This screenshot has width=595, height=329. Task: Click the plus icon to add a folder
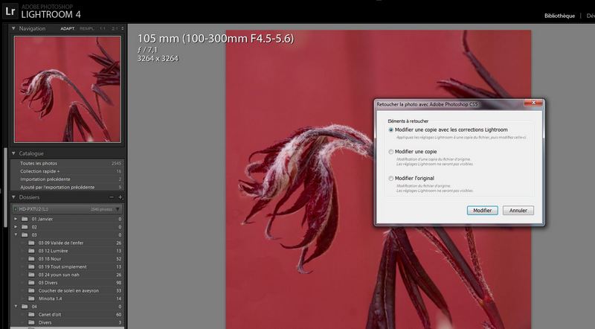pyautogui.click(x=120, y=197)
